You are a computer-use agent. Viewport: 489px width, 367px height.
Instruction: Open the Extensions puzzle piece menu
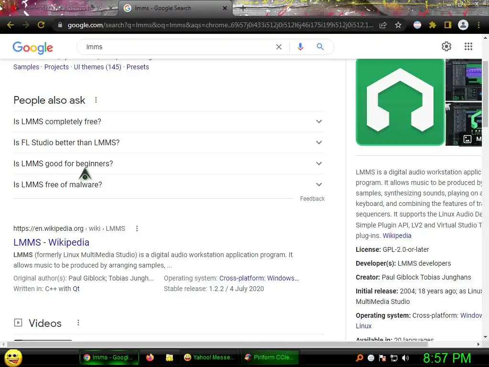pyautogui.click(x=433, y=25)
